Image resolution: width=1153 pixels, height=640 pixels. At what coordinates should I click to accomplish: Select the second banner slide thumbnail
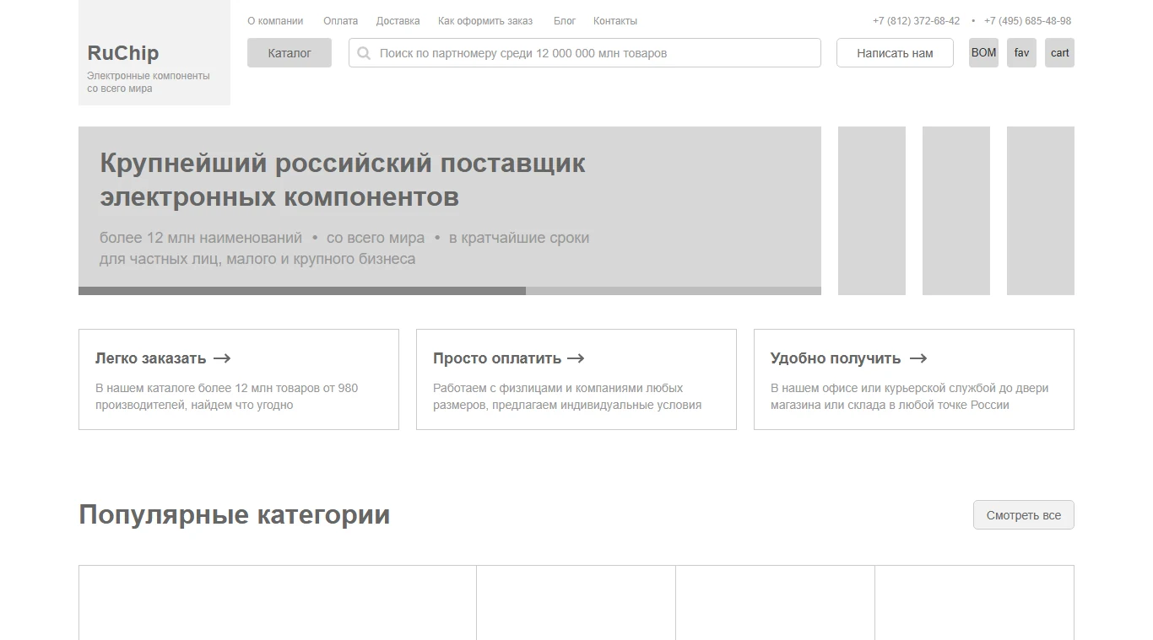pyautogui.click(x=956, y=211)
